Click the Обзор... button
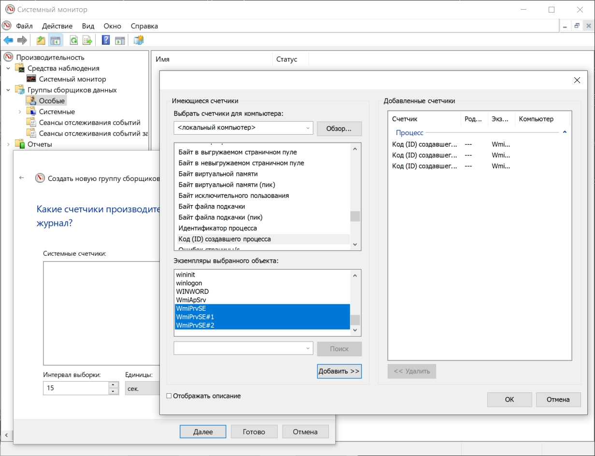595x456 pixels. click(339, 129)
